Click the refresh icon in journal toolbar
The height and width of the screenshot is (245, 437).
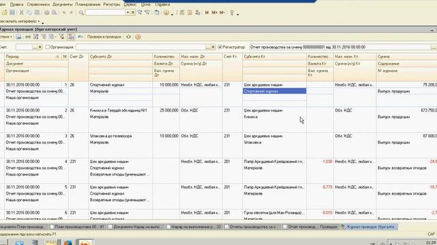[128, 37]
